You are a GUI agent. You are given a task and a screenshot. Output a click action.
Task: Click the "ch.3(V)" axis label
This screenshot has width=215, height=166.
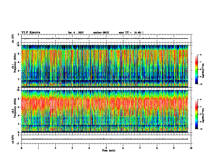point(13,139)
